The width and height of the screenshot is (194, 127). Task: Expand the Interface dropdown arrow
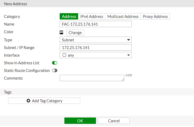(x=129, y=55)
